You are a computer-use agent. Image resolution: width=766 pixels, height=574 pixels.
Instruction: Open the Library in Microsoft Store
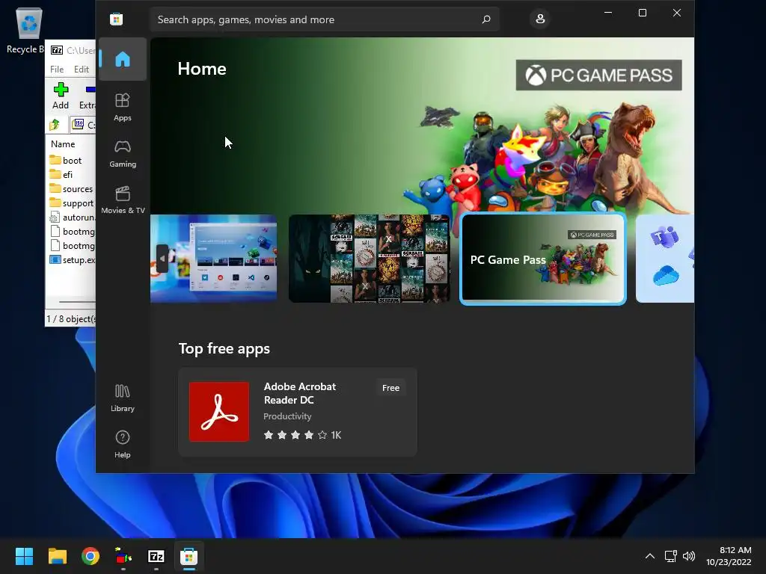click(123, 398)
